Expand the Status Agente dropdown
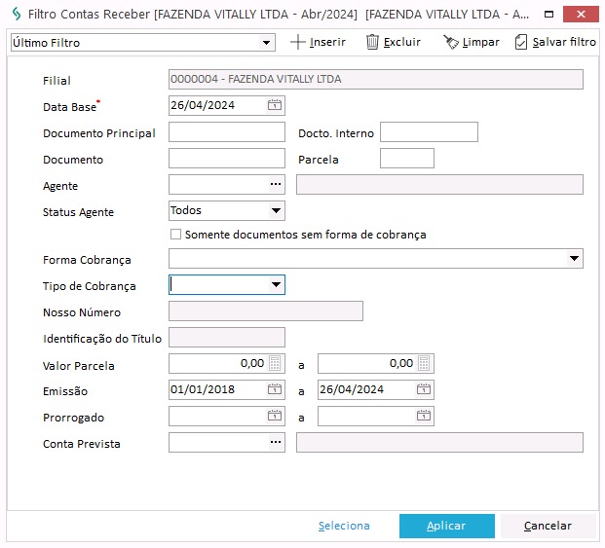 coord(276,210)
